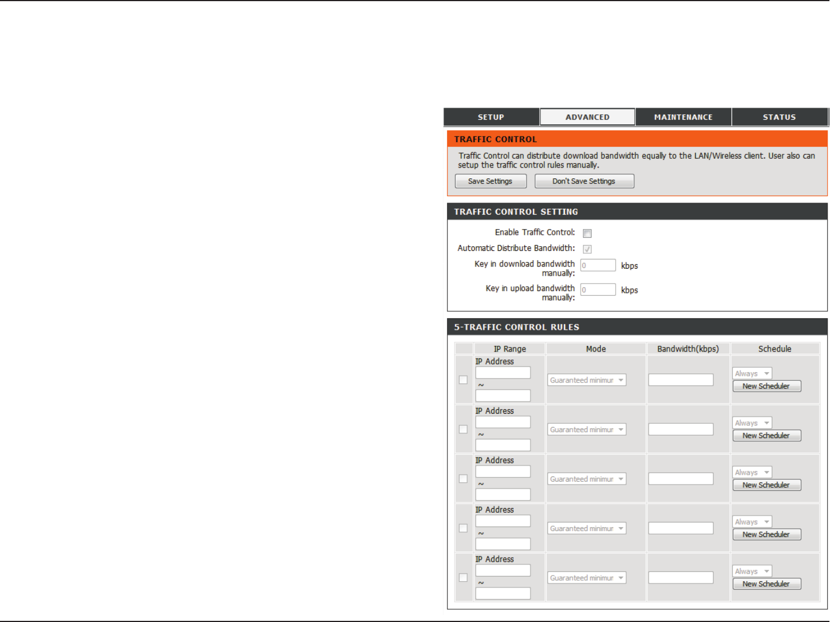Click third rule's ending IP Address field
Screen dimensions: 830x622
point(503,495)
